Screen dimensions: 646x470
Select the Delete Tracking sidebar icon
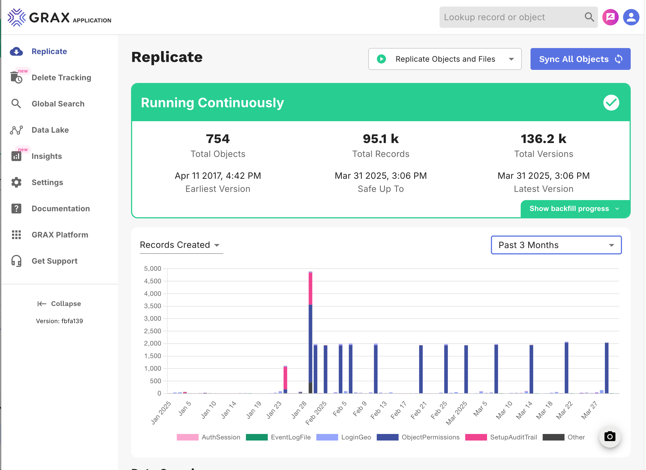coord(16,78)
